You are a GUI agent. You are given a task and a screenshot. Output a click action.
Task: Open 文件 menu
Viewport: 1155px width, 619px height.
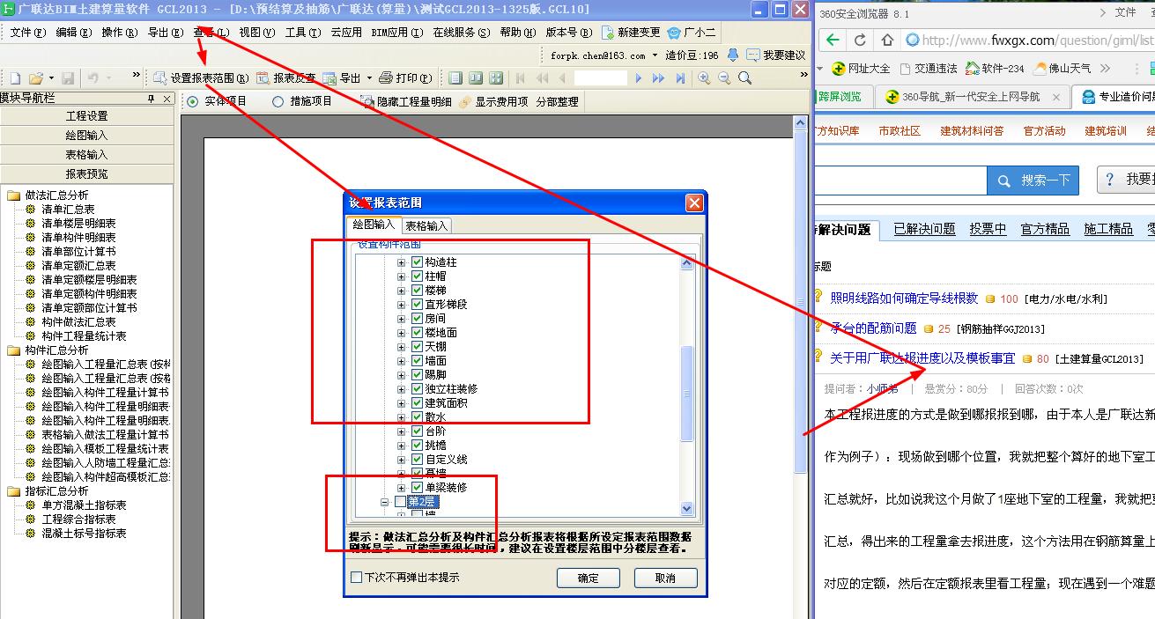27,33
